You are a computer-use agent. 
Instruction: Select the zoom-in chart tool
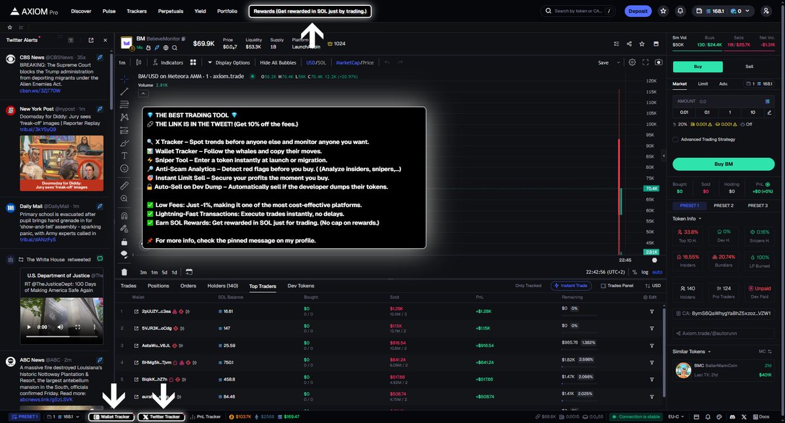point(124,199)
